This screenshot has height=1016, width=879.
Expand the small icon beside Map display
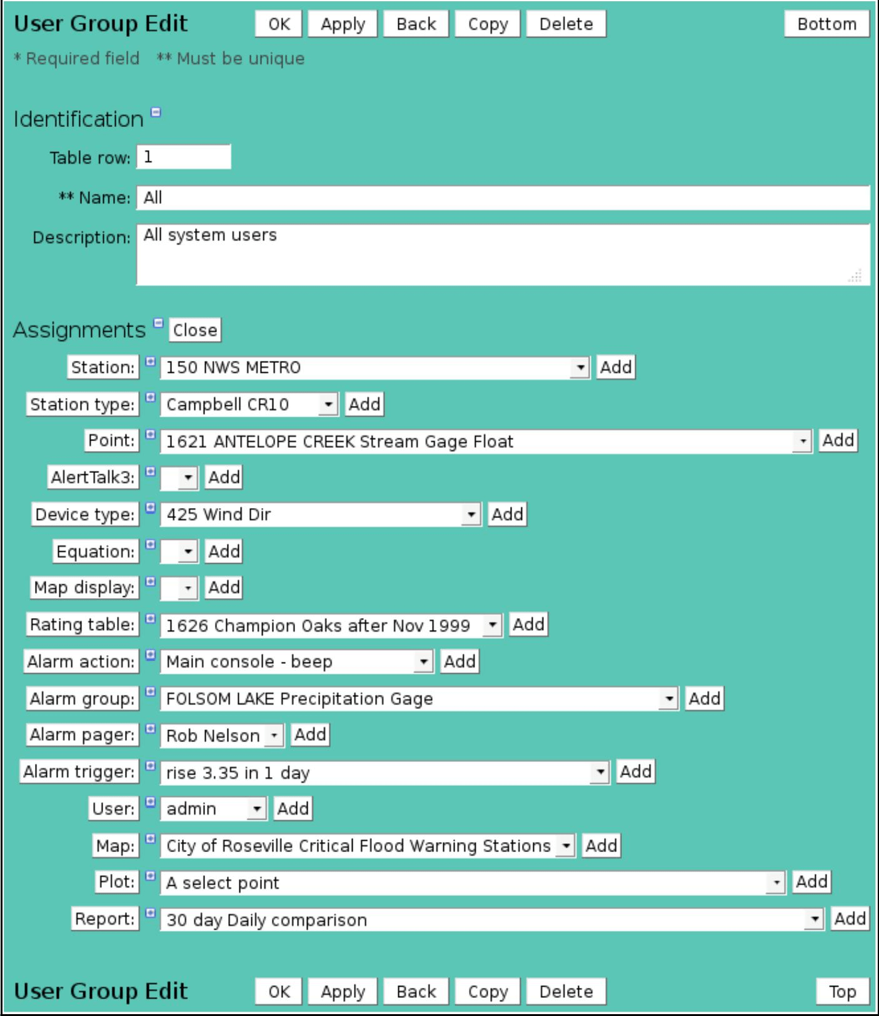click(x=150, y=581)
